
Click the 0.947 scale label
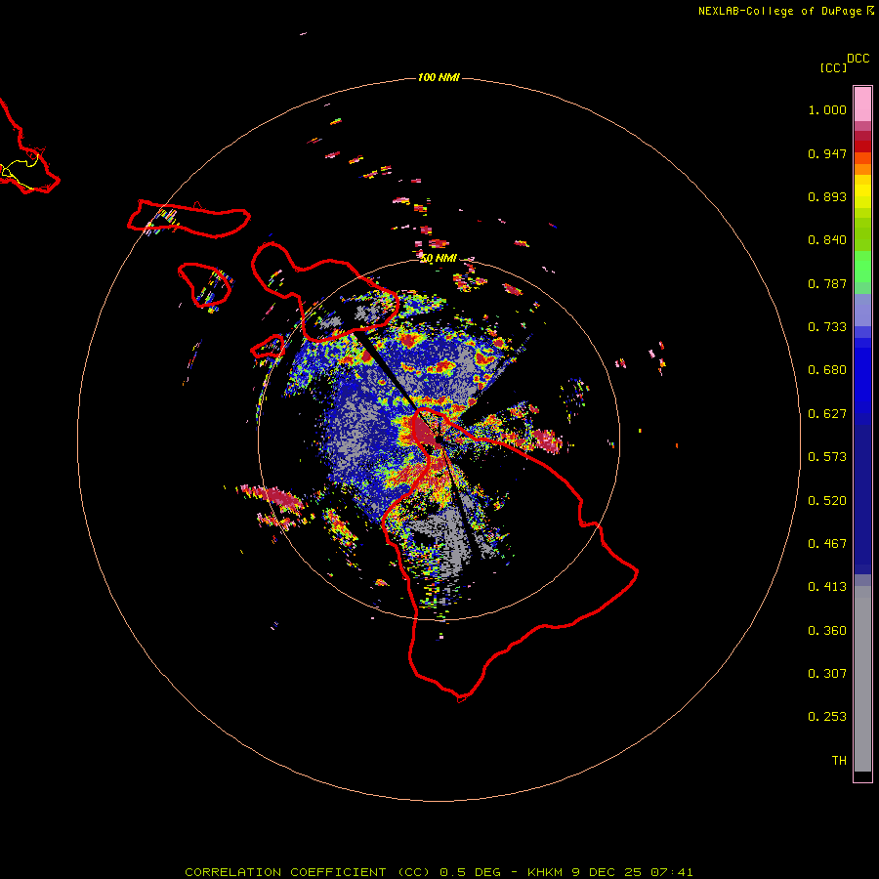[x=827, y=154]
